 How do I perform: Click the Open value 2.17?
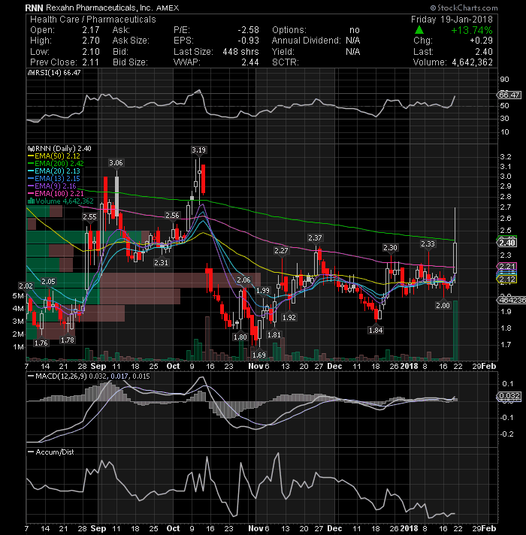[x=91, y=30]
